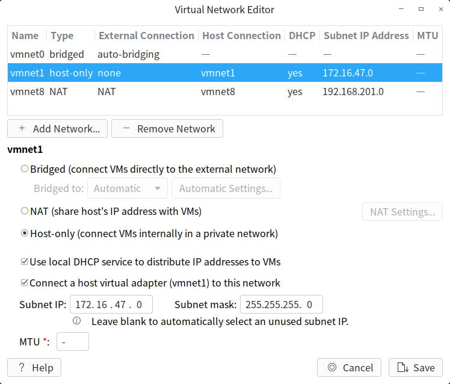This screenshot has width=450, height=384.
Task: Click the Subnet mask input field
Action: 281,305
